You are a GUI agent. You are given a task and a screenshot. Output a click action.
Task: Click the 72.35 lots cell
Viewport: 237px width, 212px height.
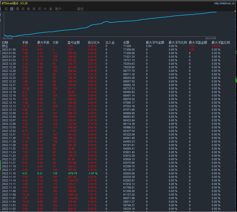(x=26, y=195)
